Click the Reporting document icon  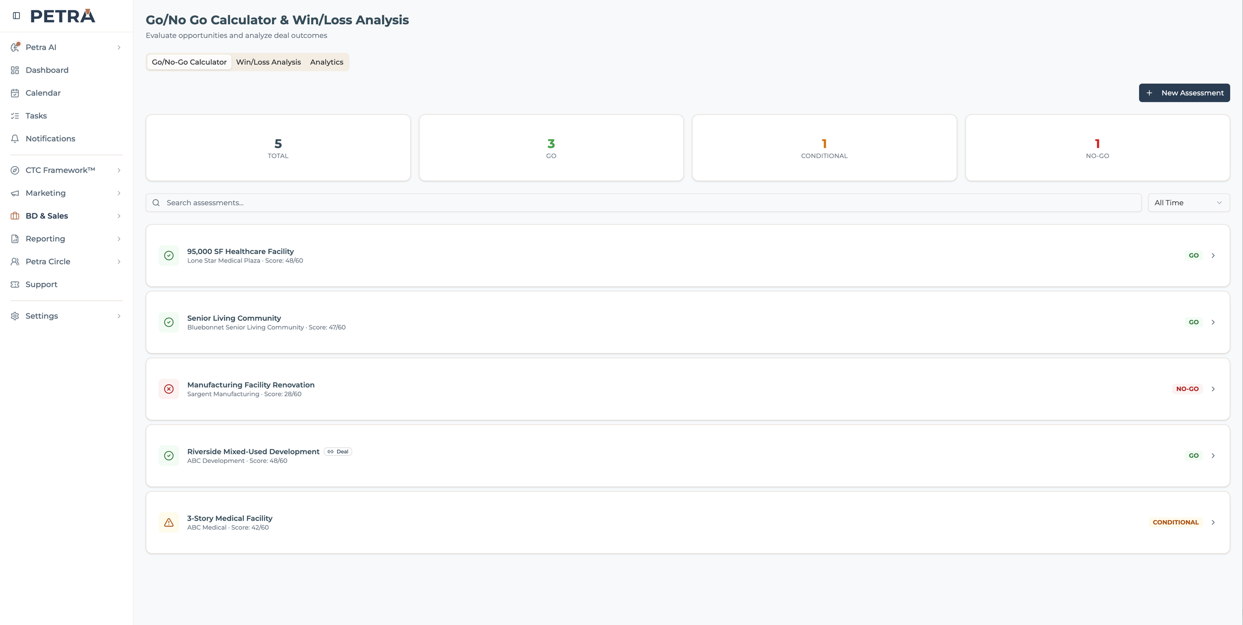(15, 239)
